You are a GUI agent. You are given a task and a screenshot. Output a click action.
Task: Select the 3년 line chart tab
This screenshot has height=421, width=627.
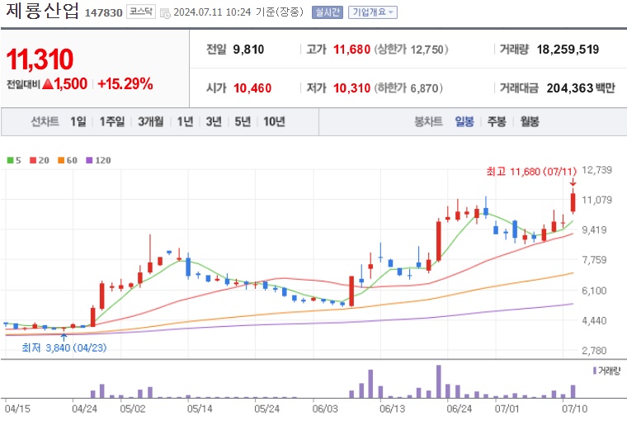pos(214,121)
